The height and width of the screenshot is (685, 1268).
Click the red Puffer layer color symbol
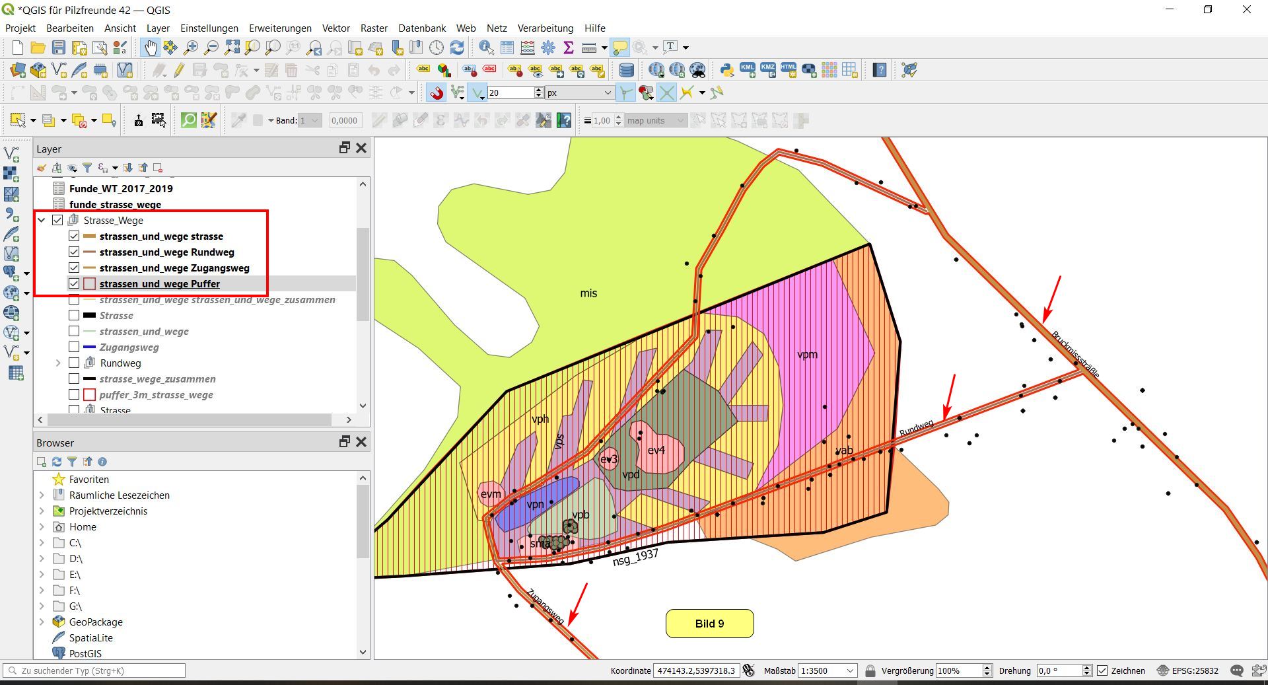(x=90, y=284)
